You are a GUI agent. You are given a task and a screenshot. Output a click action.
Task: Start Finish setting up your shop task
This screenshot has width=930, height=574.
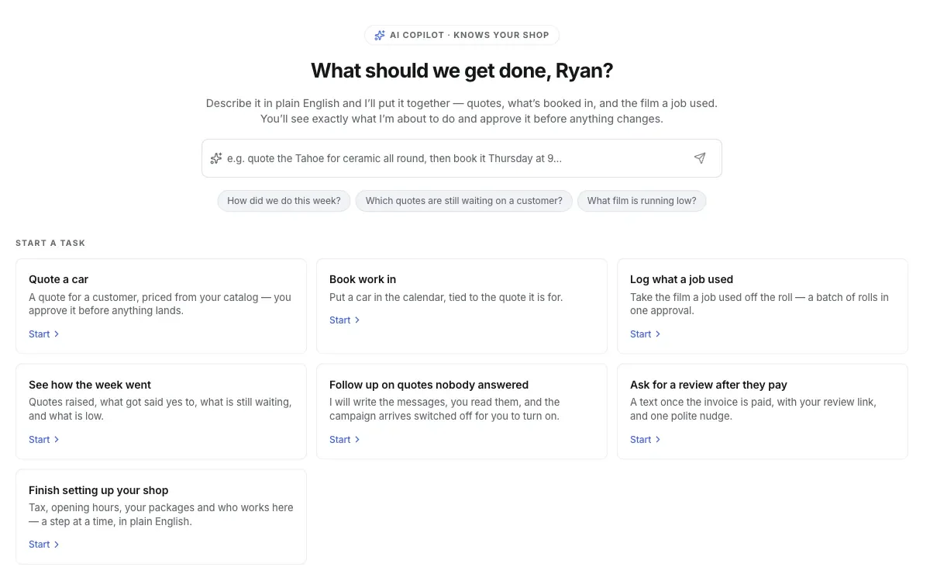[44, 545]
